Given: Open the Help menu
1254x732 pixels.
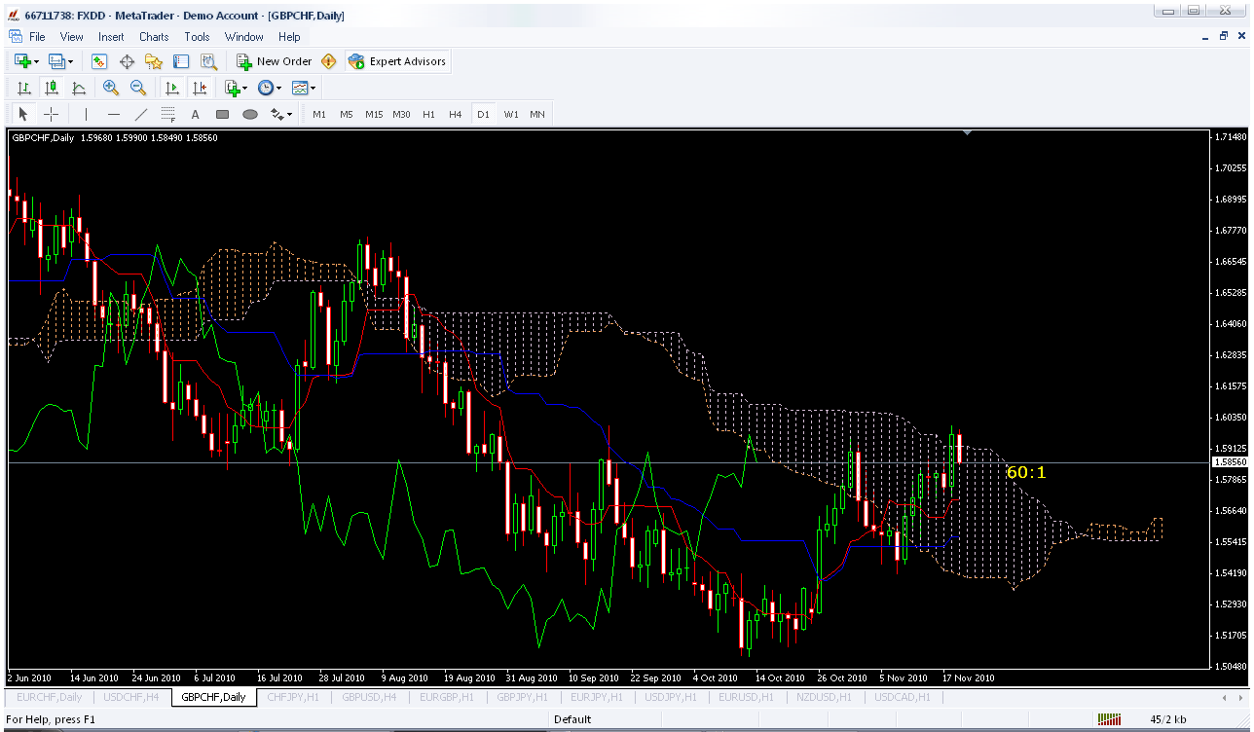Looking at the screenshot, I should tap(289, 37).
